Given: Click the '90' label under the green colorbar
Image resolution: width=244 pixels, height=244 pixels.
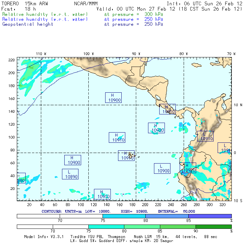Looking at the screenshot, I should coord(196,231).
